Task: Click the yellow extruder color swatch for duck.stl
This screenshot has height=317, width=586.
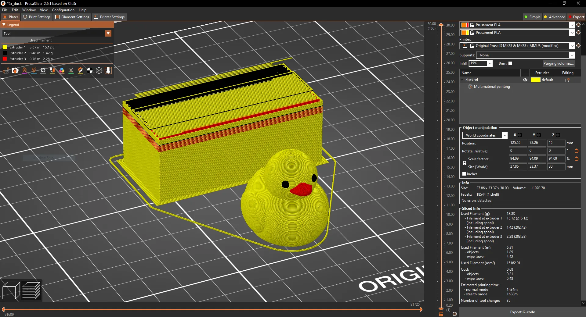Action: point(535,80)
